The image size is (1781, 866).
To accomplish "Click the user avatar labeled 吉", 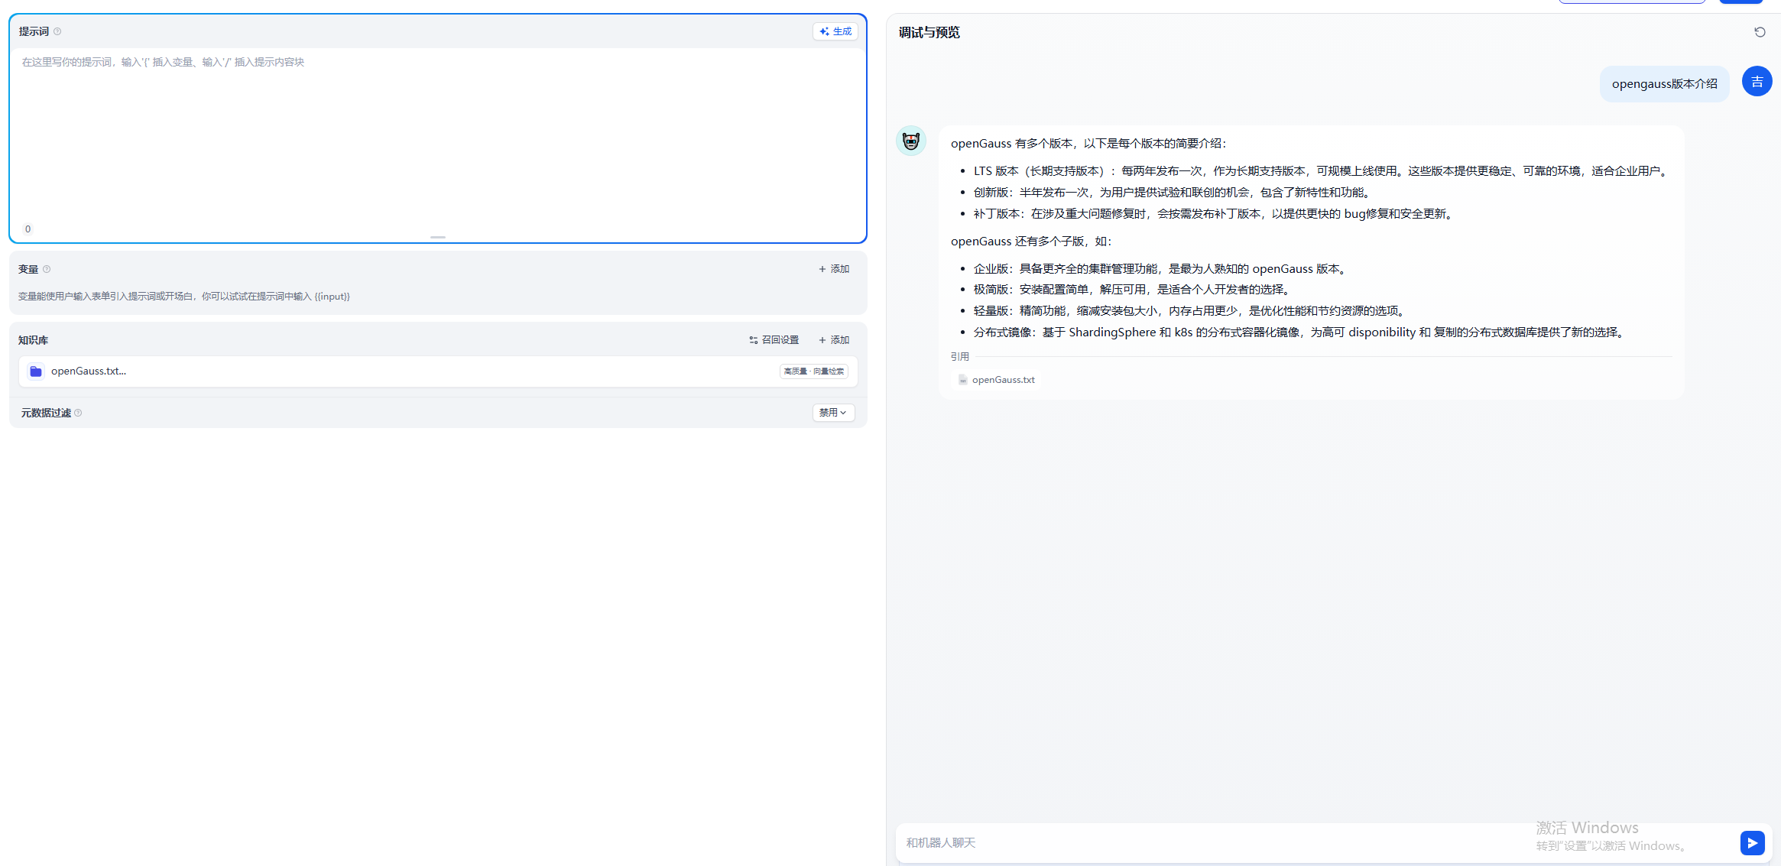I will [x=1757, y=82].
